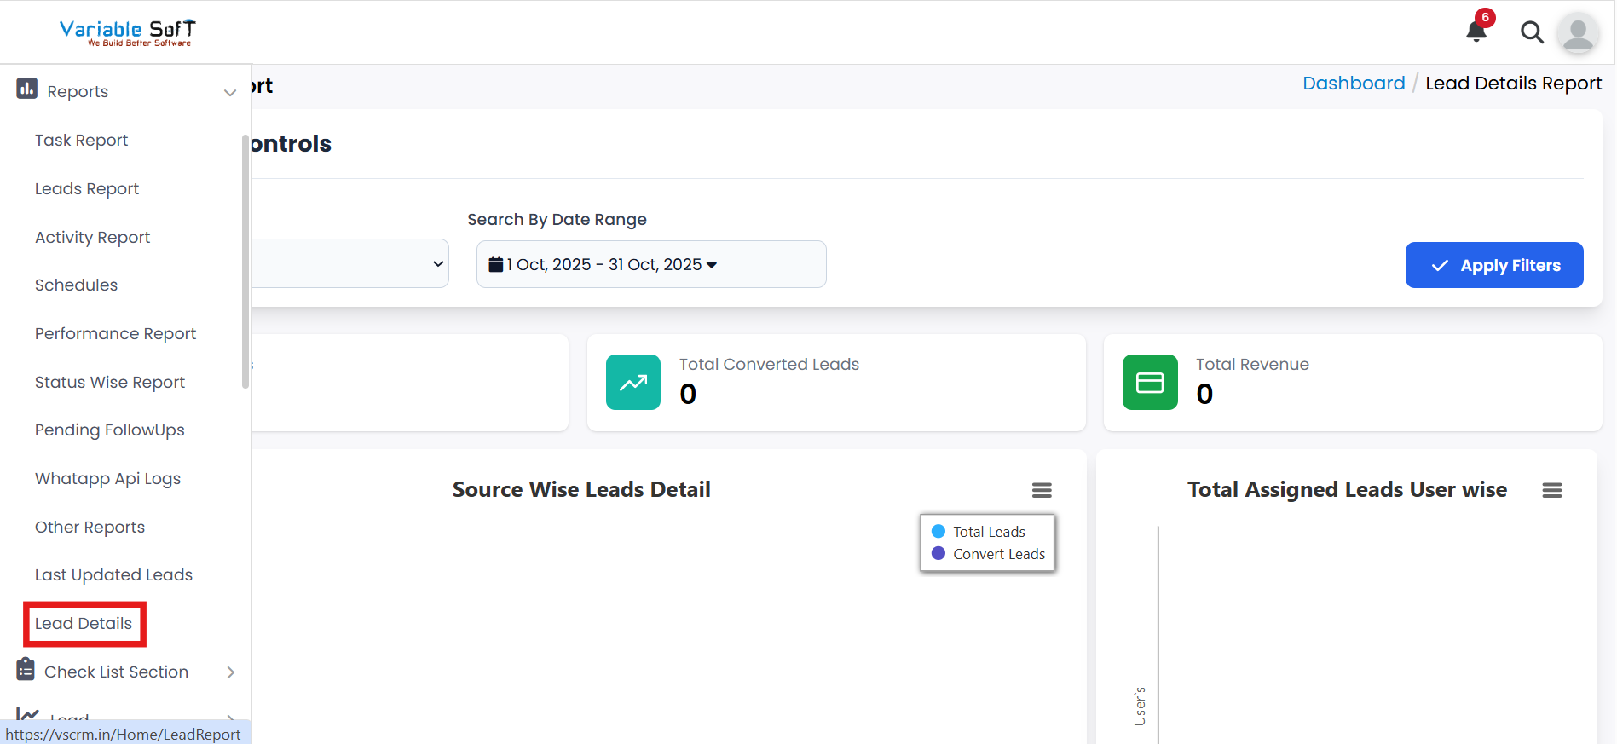This screenshot has width=1617, height=744.
Task: Click the purple Convert Leads legend dot
Action: pyautogui.click(x=938, y=553)
